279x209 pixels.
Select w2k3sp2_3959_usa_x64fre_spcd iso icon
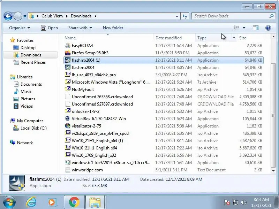click(68, 133)
